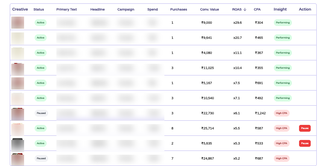Pause the ad with ₹533 CPA
This screenshot has width=322, height=166.
point(305,143)
